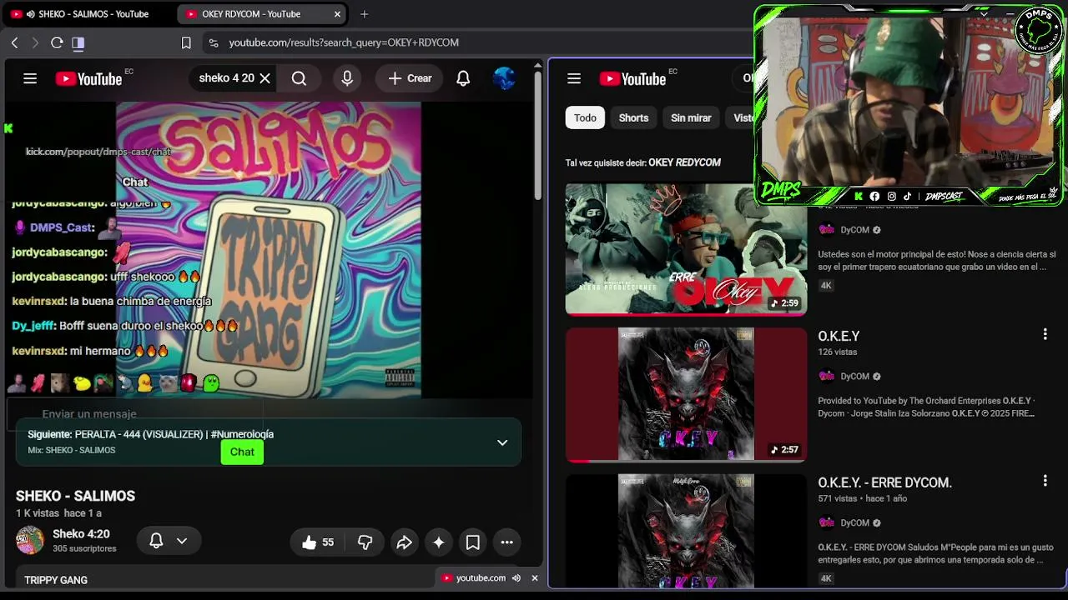
Task: Click the green Chat button
Action: pyautogui.click(x=242, y=452)
